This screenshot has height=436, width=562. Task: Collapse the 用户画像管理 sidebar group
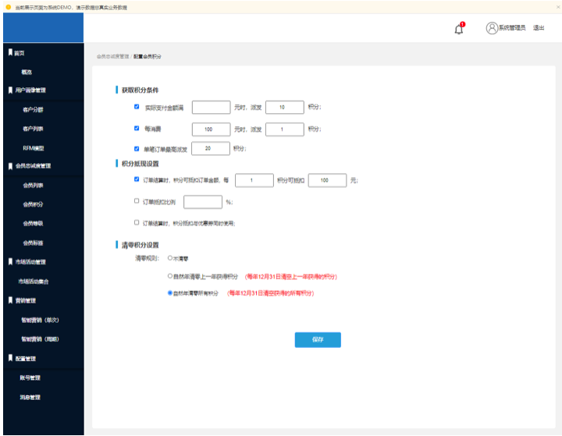coord(30,90)
